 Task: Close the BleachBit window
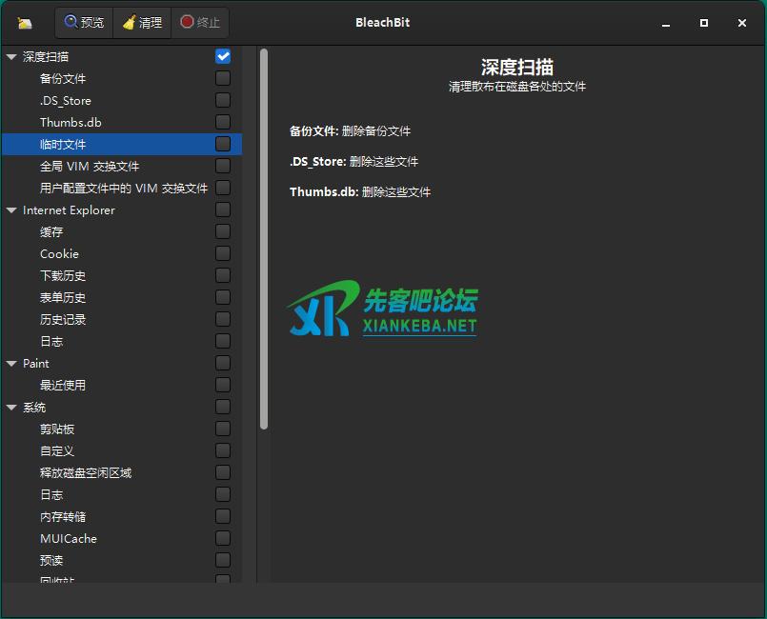(x=741, y=23)
